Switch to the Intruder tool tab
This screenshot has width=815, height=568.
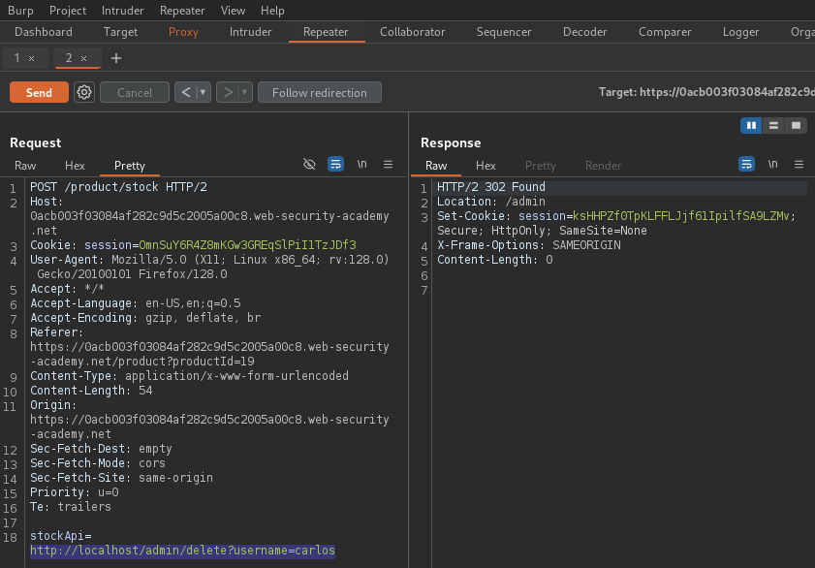[x=251, y=32]
